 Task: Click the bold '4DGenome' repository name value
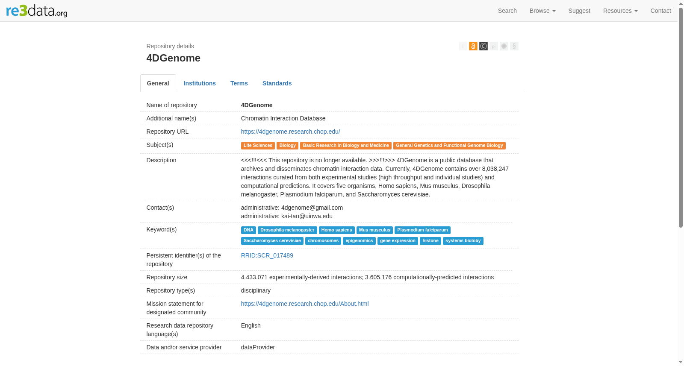pos(257,105)
